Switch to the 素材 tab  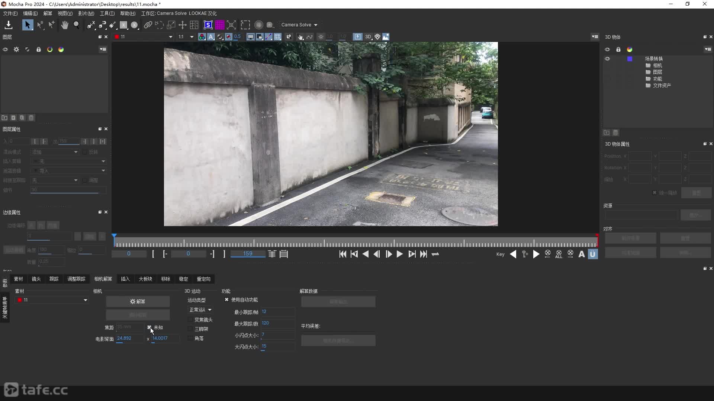pyautogui.click(x=18, y=279)
